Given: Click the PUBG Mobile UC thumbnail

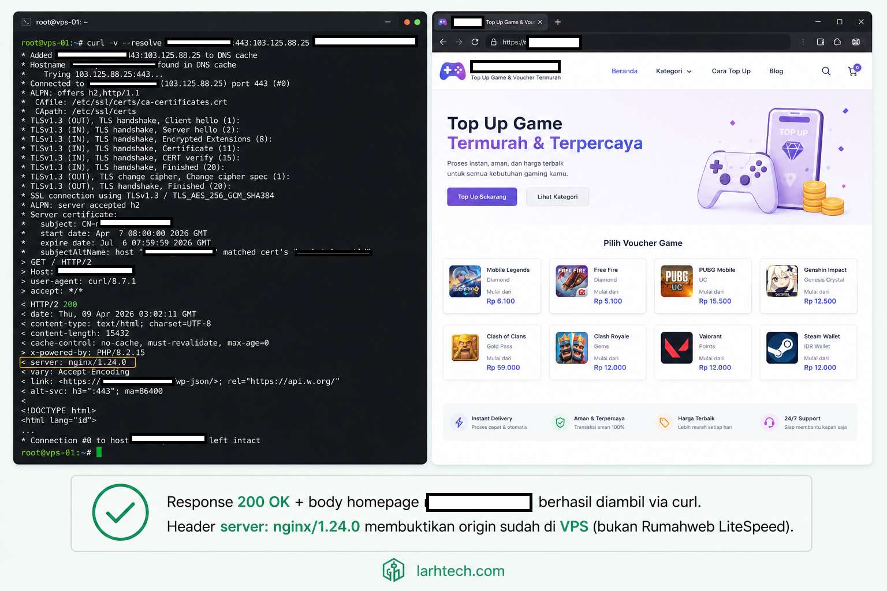Looking at the screenshot, I should (x=677, y=281).
